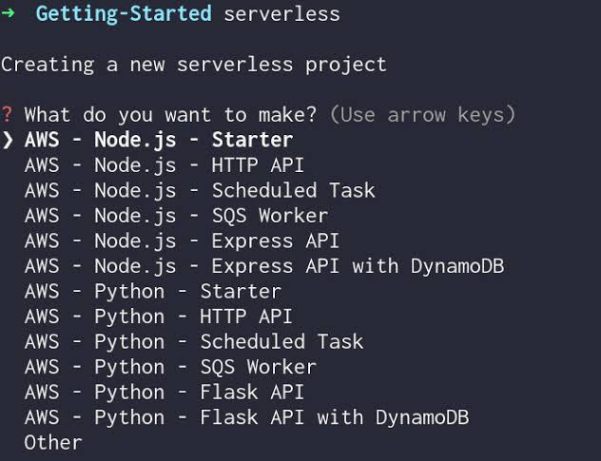Select AWS - Node.js - SQS Worker
This screenshot has width=601, height=461.
176,216
